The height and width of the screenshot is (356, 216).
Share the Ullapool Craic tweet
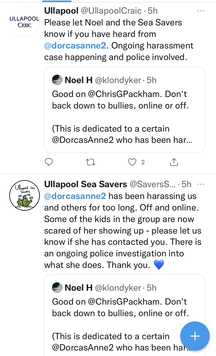(x=174, y=163)
